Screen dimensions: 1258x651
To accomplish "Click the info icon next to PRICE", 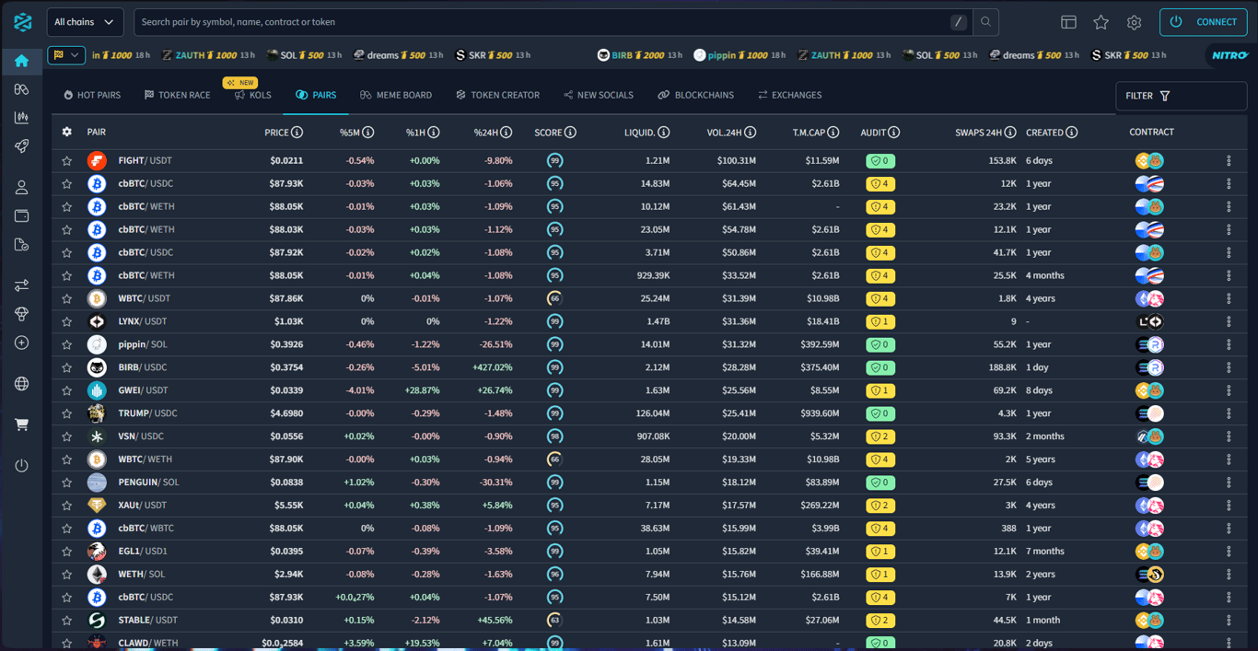I will pyautogui.click(x=298, y=133).
